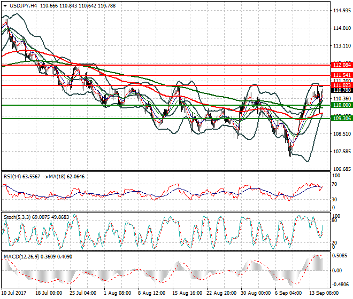Image resolution: width=353 pixels, height=299 pixels.
Task: Click the RSI(14) 63.5567 indicator label
Action: [x=21, y=177]
